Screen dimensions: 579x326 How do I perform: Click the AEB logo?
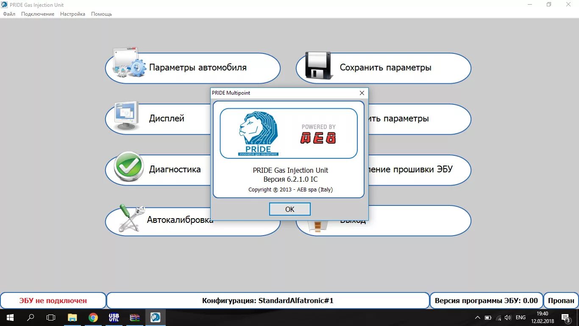(318, 138)
